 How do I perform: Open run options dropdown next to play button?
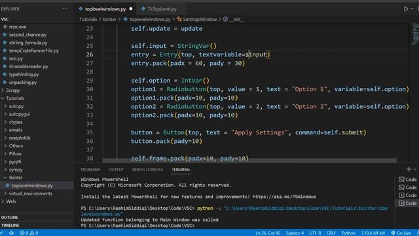pyautogui.click(x=412, y=9)
